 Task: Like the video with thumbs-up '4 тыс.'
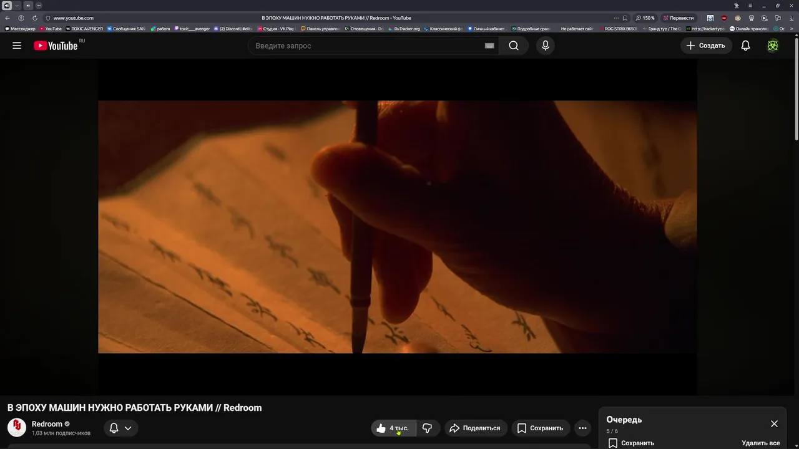(x=393, y=428)
